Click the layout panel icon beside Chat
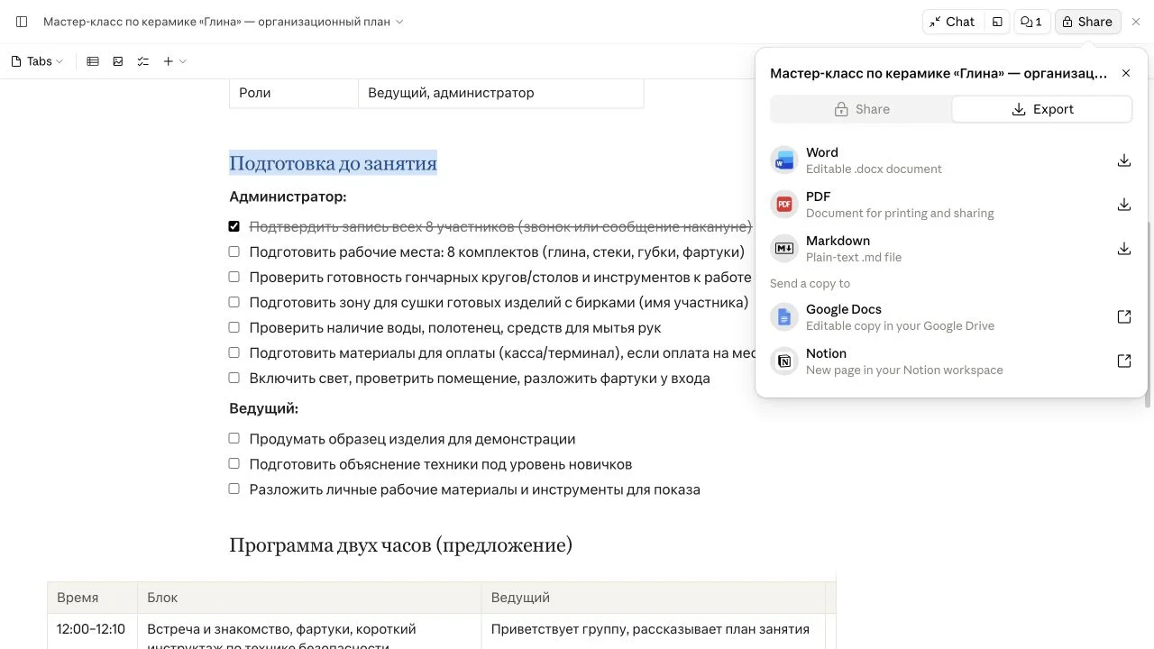The image size is (1154, 649). 997,22
